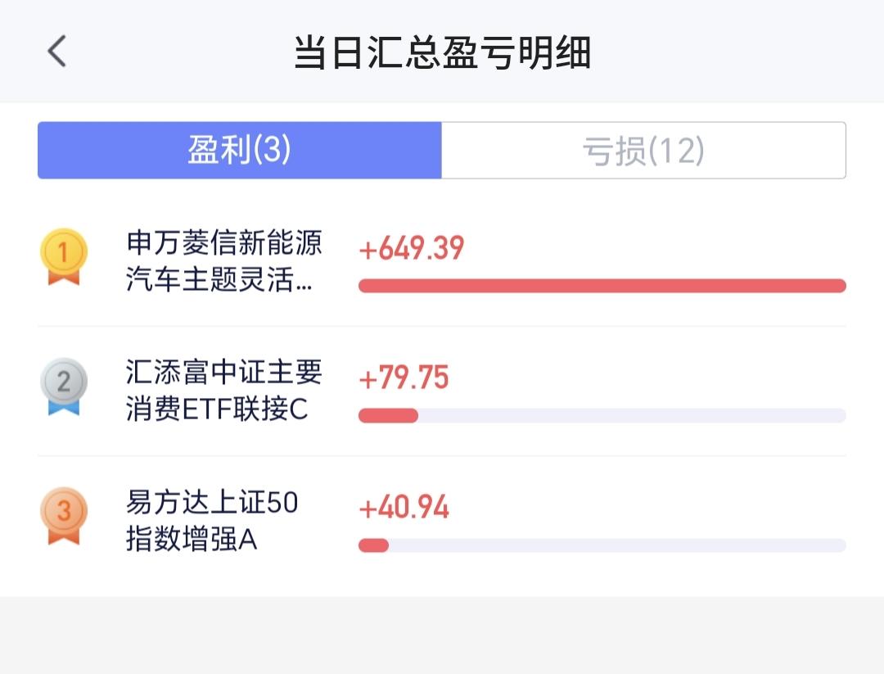Open 易方达上证50指数增强A fund name
Screen dimensions: 884x674
tap(212, 521)
